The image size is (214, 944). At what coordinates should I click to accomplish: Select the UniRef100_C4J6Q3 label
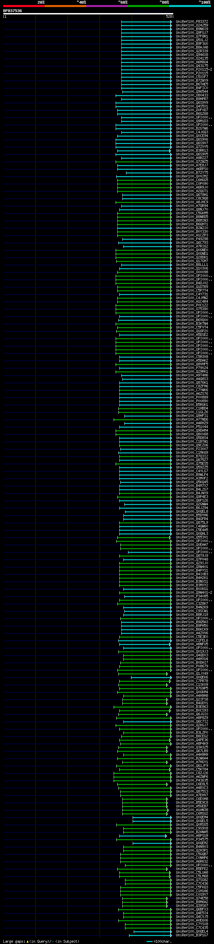(192, 132)
